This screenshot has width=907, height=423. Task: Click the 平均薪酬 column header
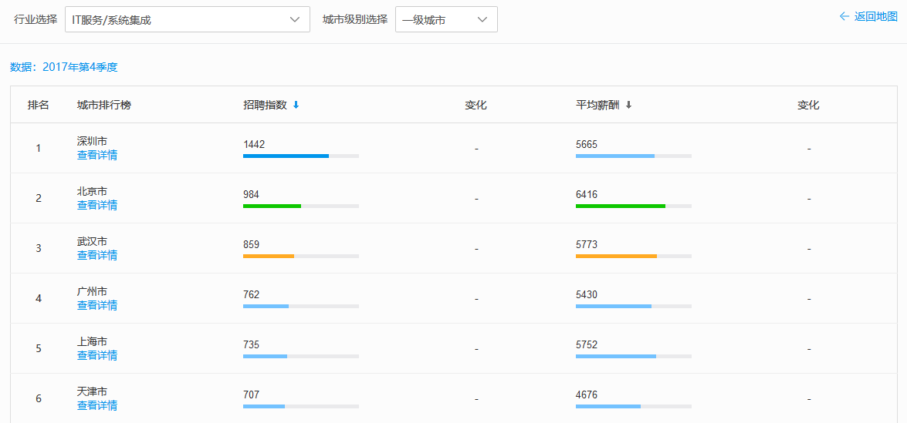click(x=597, y=105)
